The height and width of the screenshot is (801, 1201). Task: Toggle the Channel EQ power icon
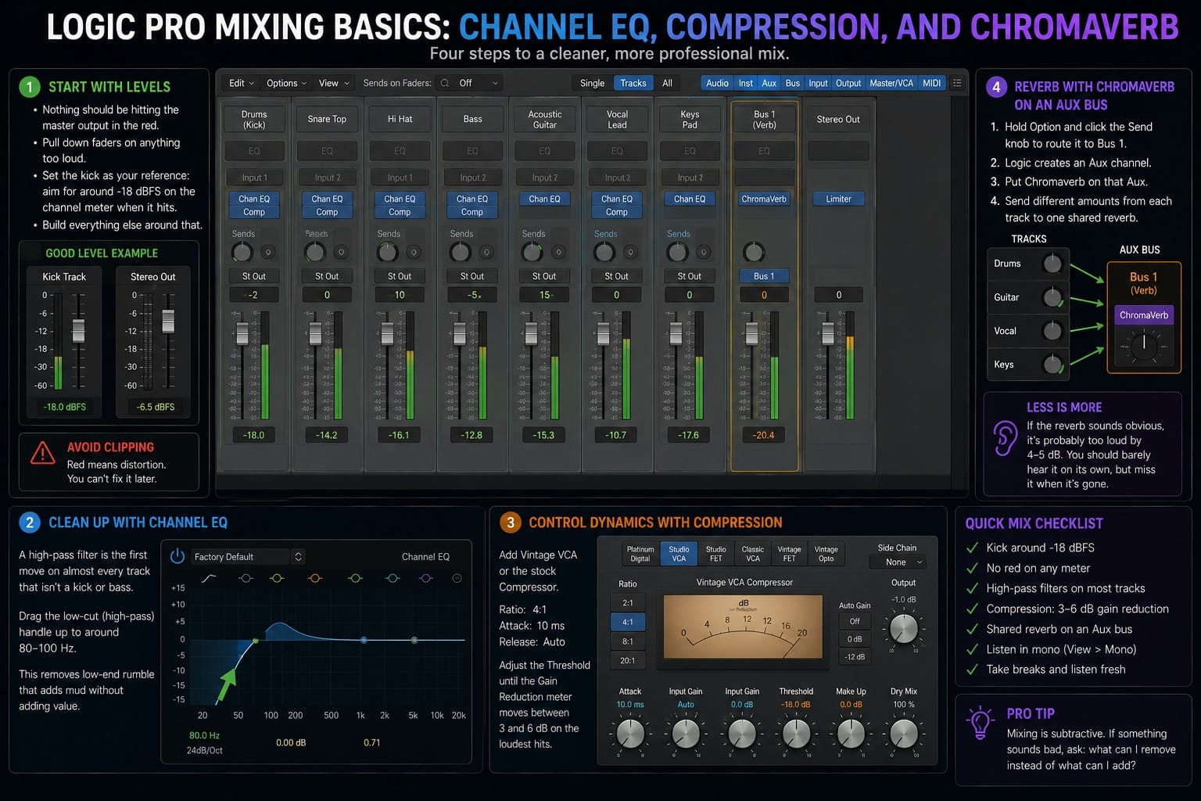[x=177, y=556]
